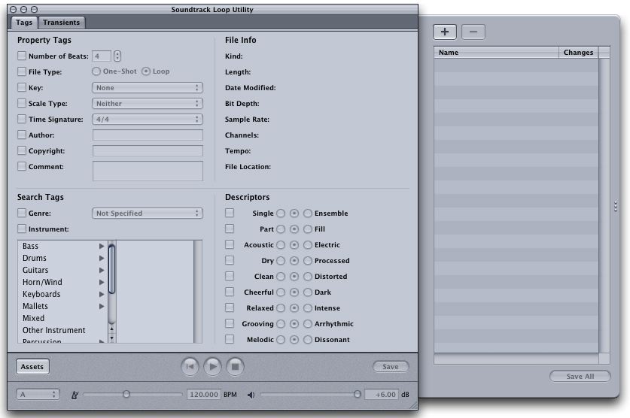This screenshot has width=630, height=418.
Task: Go to beginning with the rewind control
Action: 190,366
